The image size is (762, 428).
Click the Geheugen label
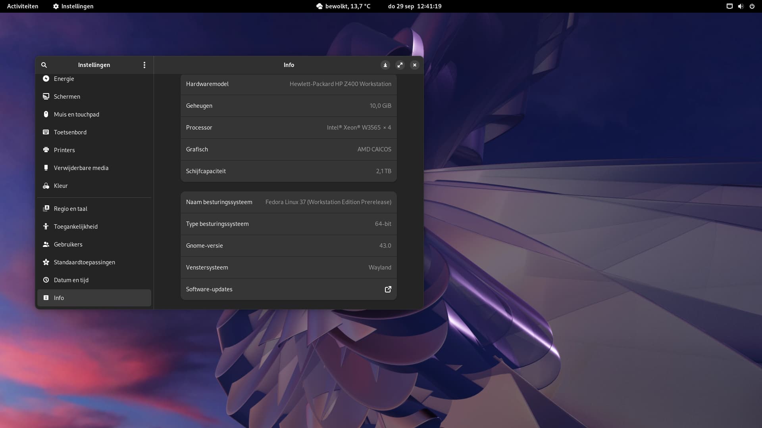[199, 106]
